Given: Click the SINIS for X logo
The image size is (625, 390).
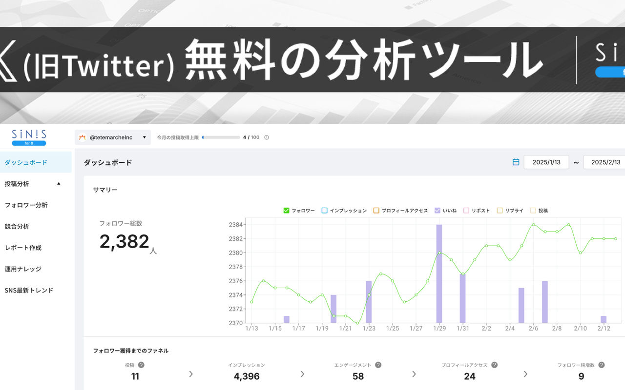Looking at the screenshot, I should [x=29, y=137].
